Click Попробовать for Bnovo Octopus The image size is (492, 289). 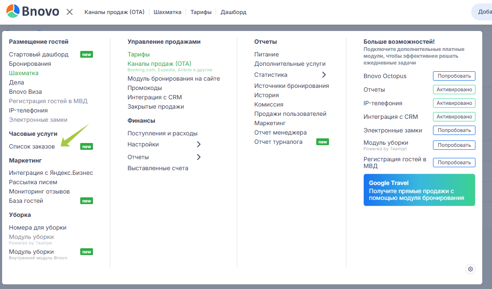pyautogui.click(x=454, y=76)
